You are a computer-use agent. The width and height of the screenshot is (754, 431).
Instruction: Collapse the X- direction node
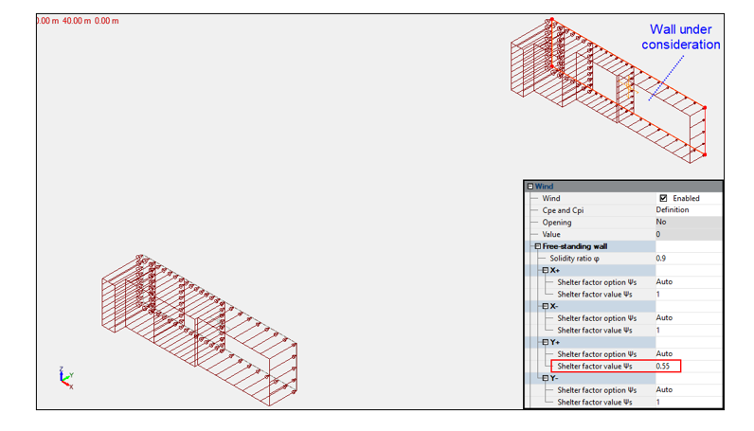click(545, 307)
